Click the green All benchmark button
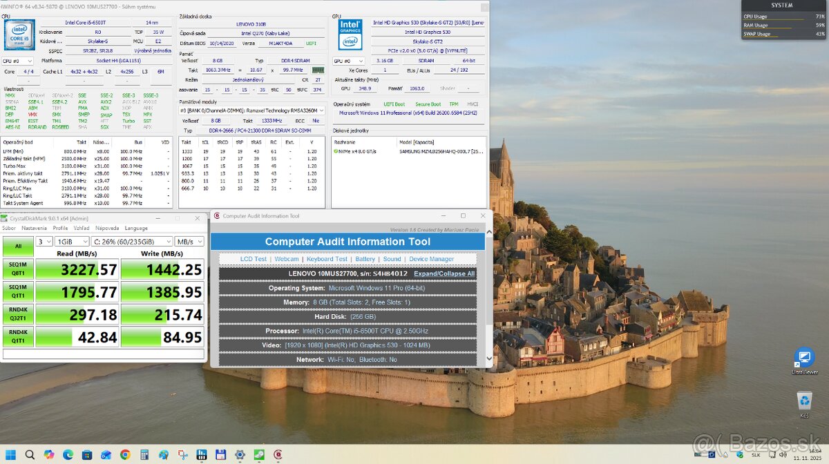 18,245
